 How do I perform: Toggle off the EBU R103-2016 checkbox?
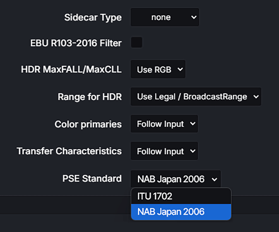[136, 42]
